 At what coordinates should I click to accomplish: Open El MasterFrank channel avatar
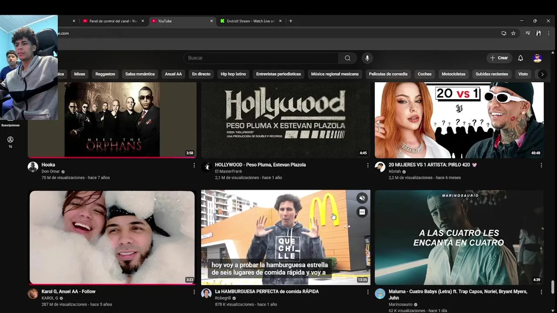206,167
